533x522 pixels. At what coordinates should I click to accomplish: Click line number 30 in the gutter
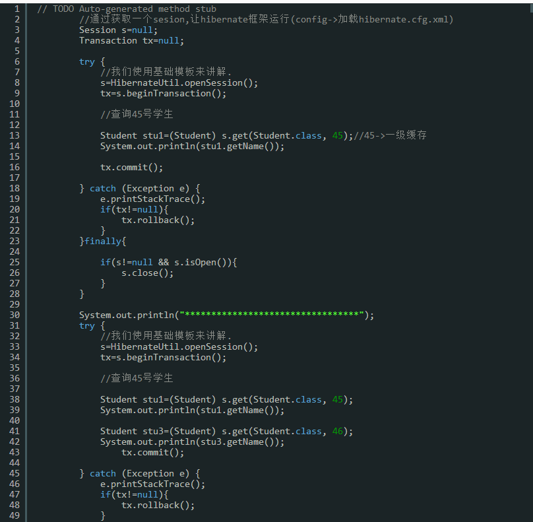pyautogui.click(x=15, y=315)
